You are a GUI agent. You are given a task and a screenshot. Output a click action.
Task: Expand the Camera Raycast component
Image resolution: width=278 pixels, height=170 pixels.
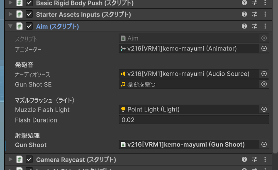click(10, 159)
